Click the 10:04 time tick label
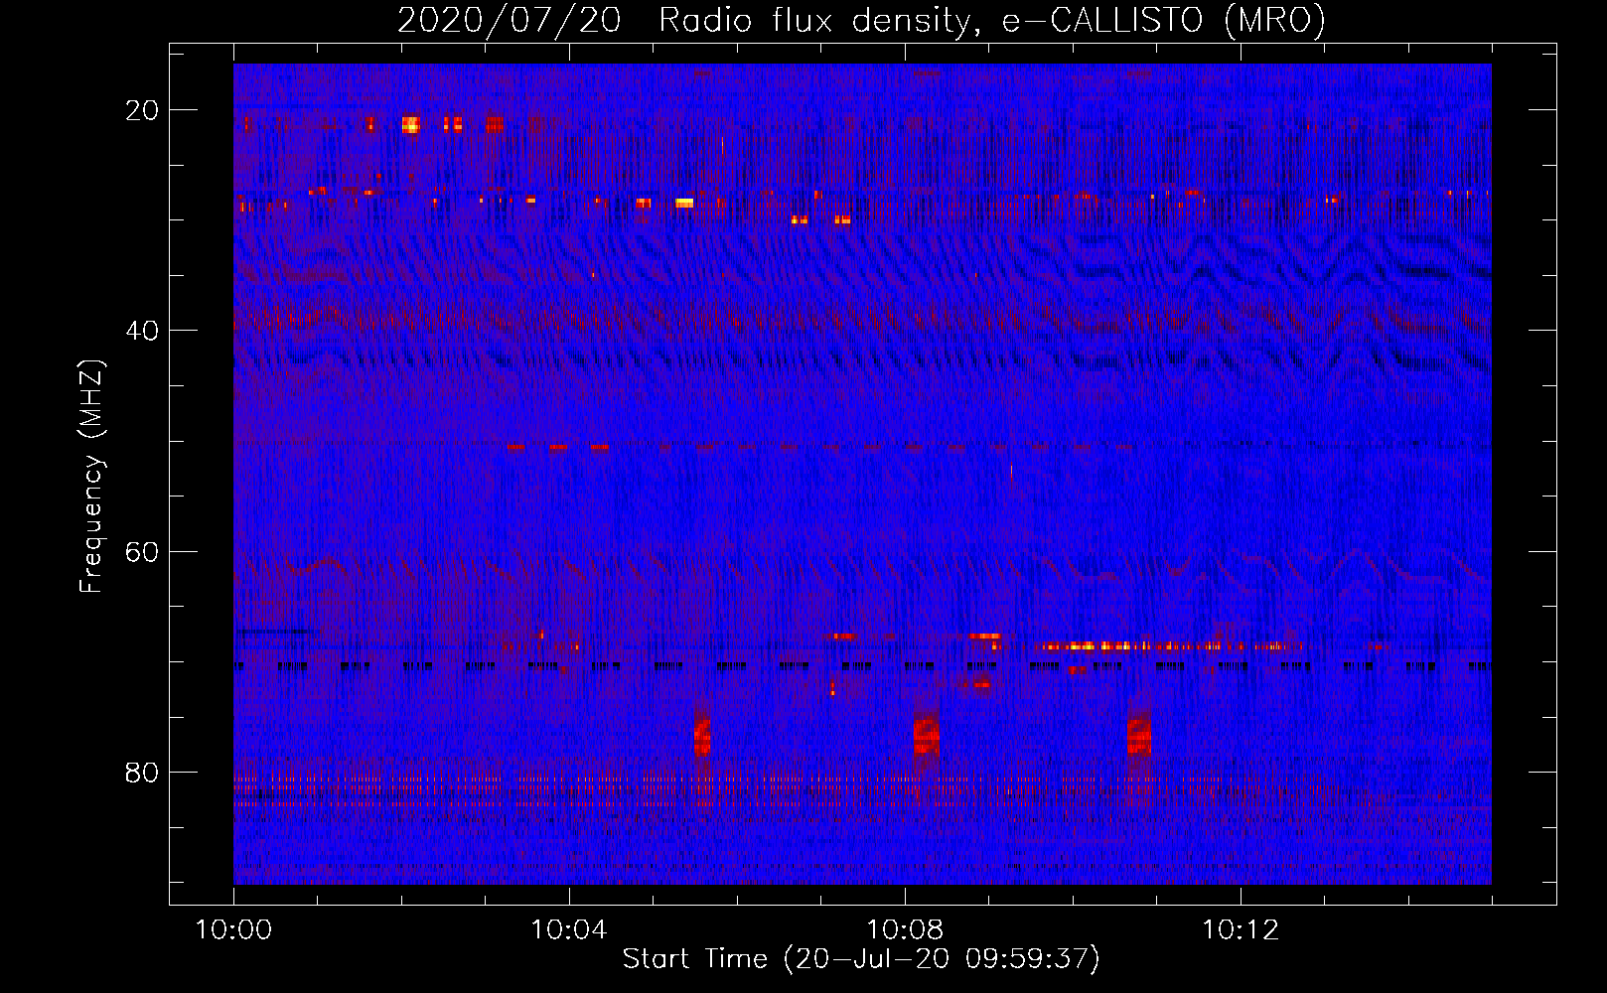 569,930
